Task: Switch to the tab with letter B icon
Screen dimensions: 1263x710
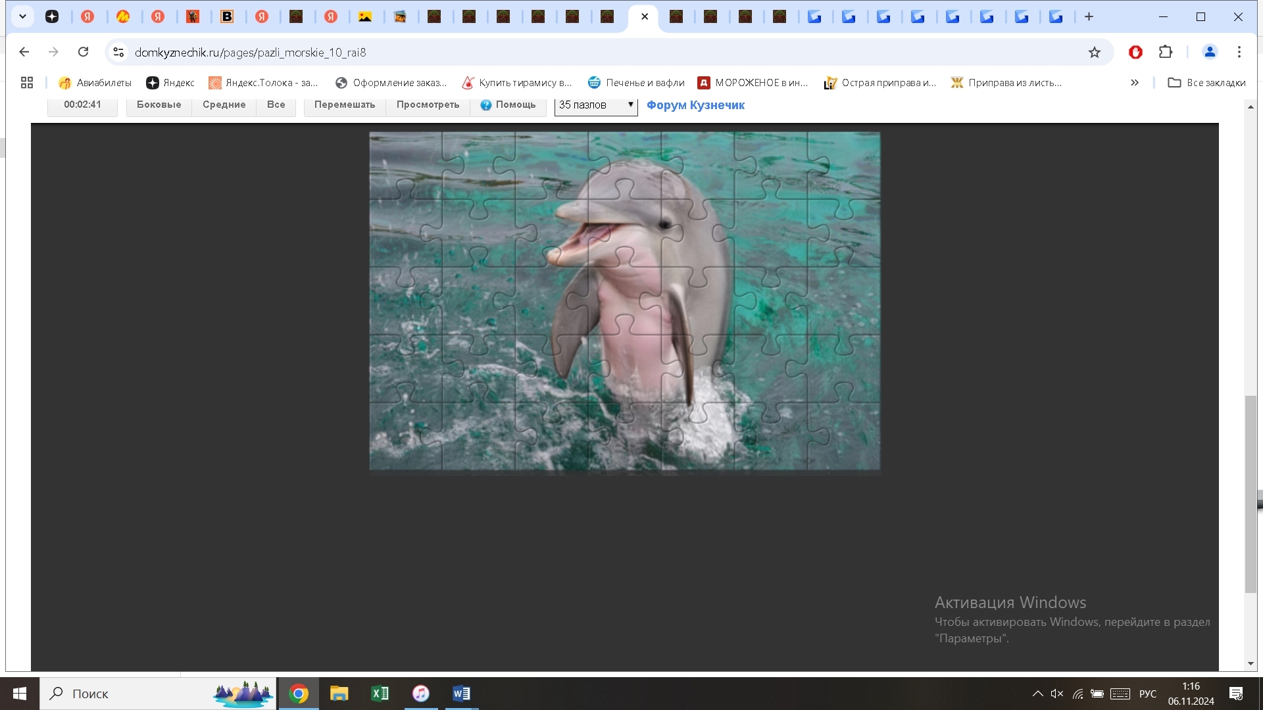Action: 227,16
